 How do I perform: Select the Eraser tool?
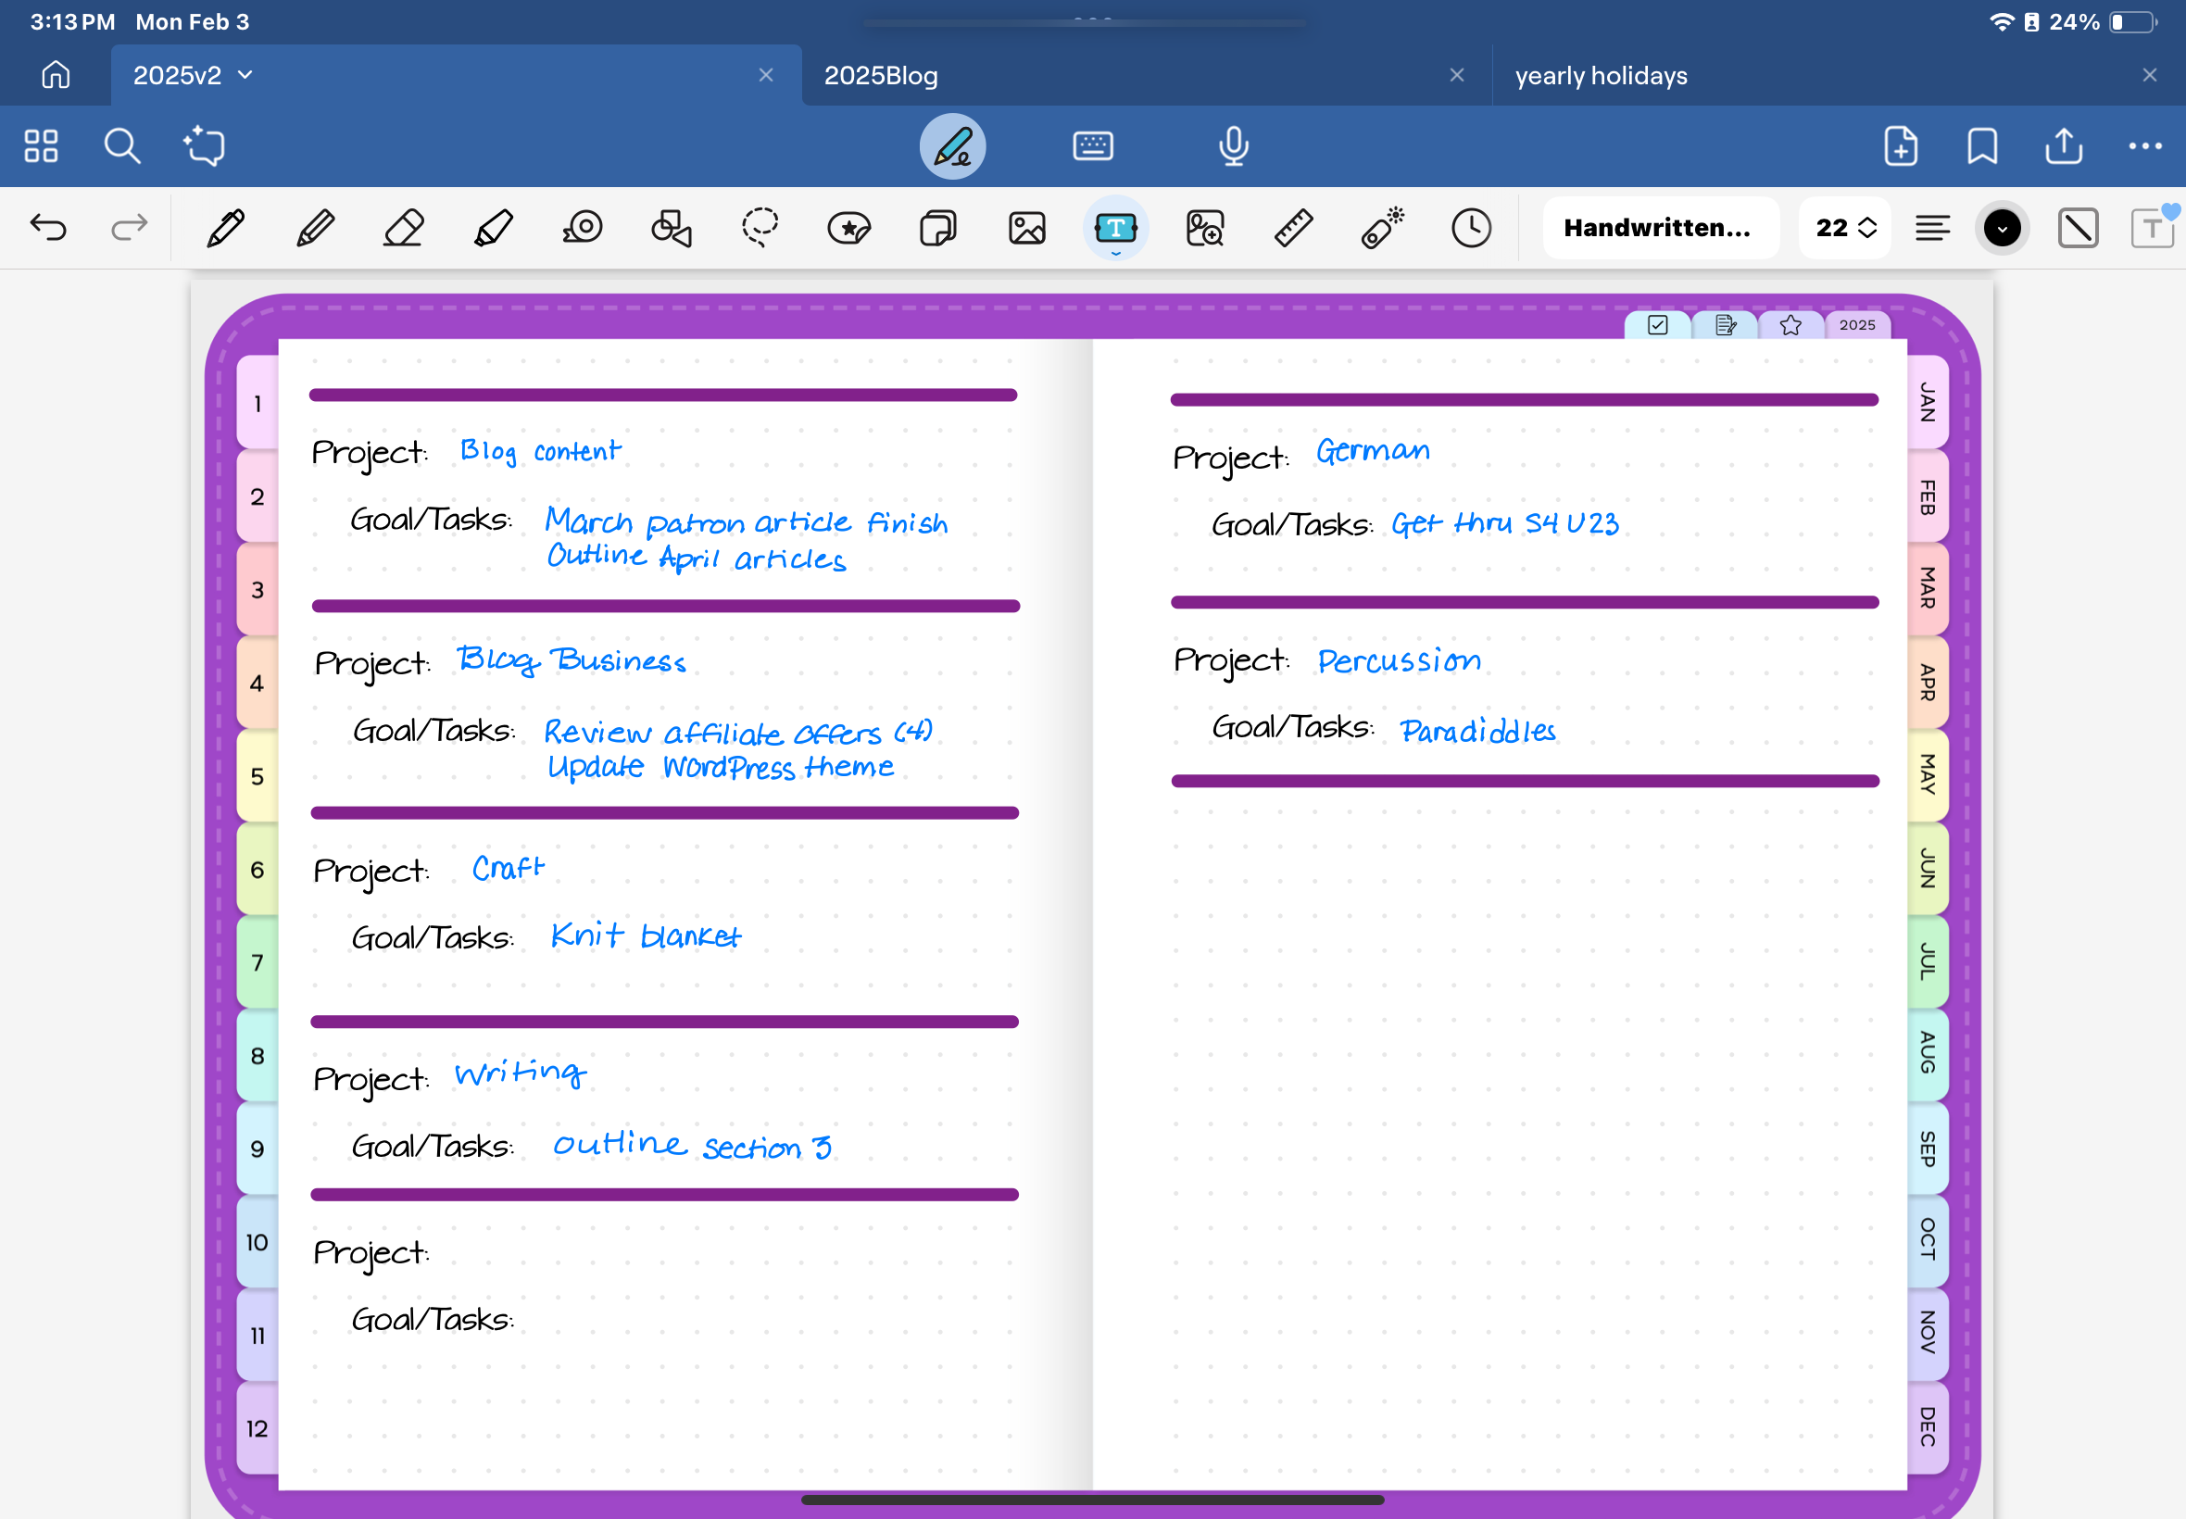click(404, 229)
